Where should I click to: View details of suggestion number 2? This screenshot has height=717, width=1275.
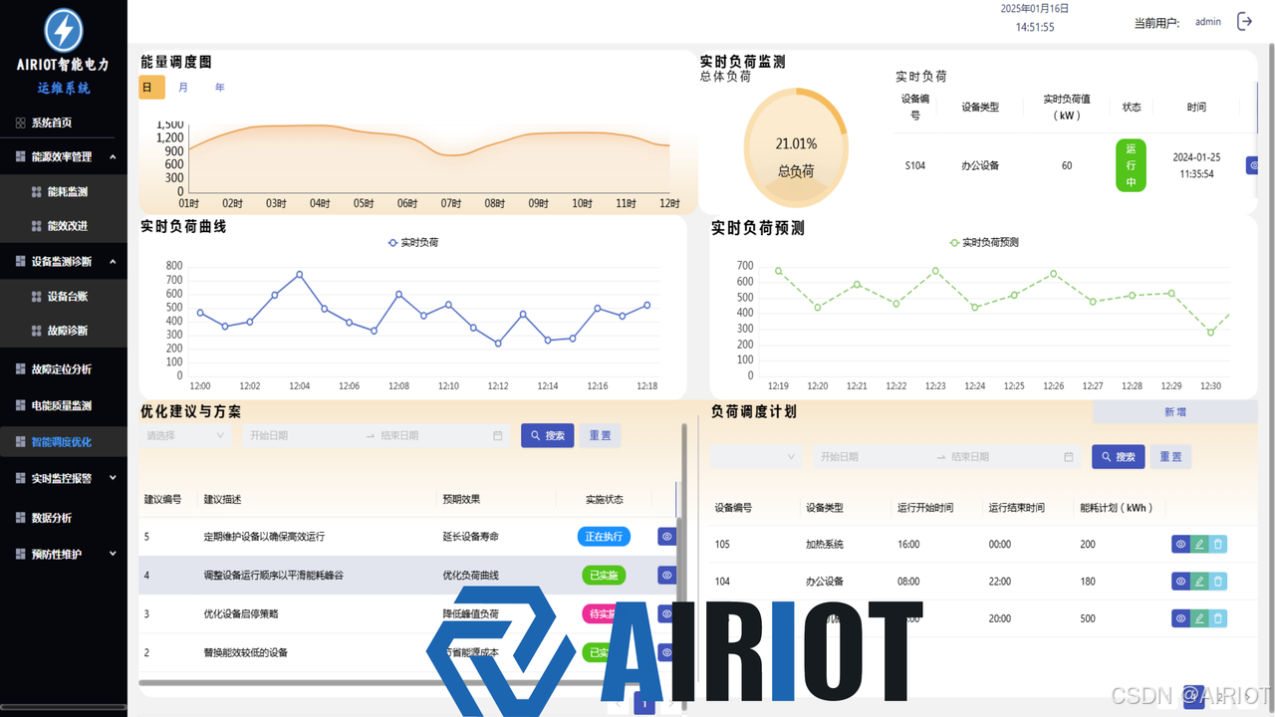click(666, 652)
